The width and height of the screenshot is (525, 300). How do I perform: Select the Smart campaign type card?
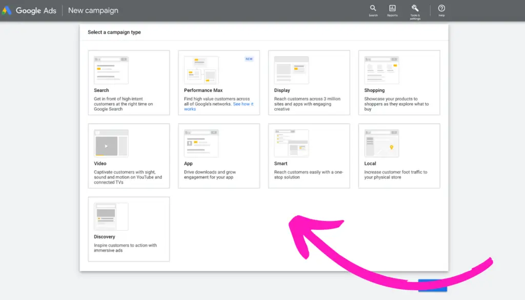[309, 156]
